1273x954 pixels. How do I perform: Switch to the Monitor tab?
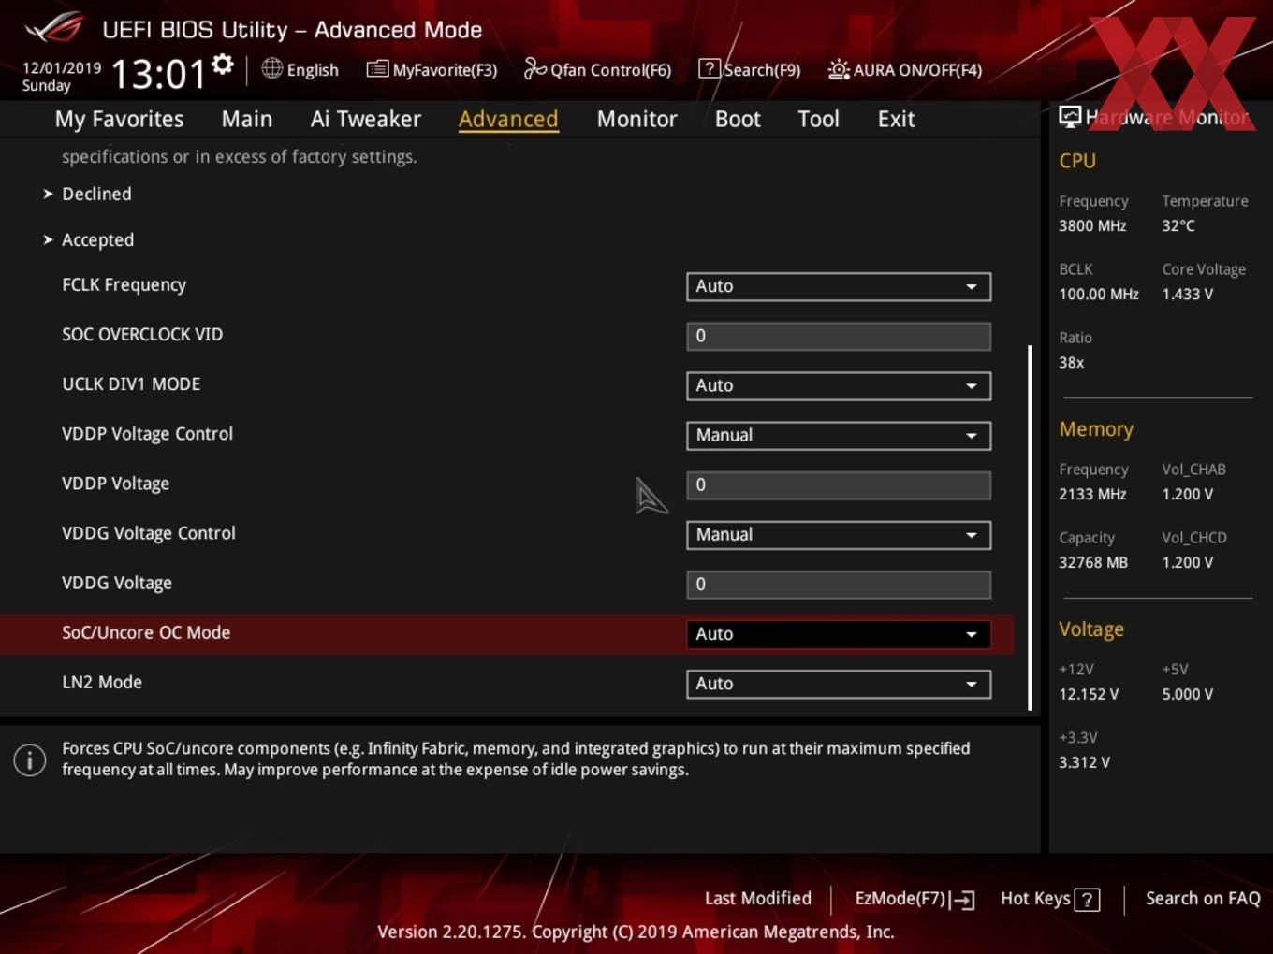[636, 119]
